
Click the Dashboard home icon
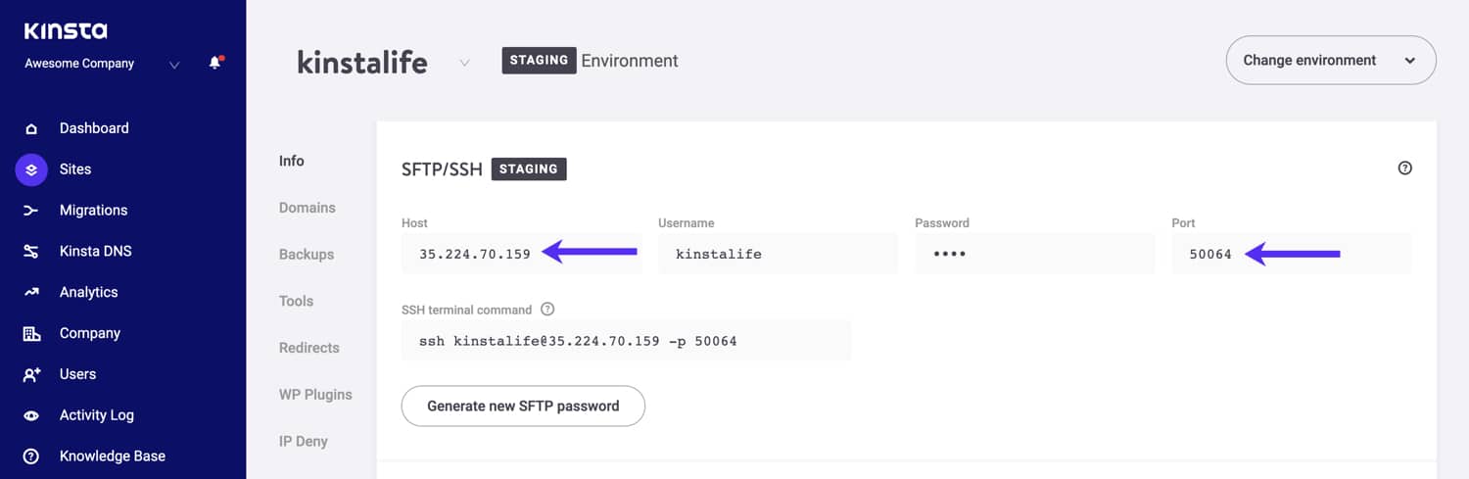(x=31, y=128)
